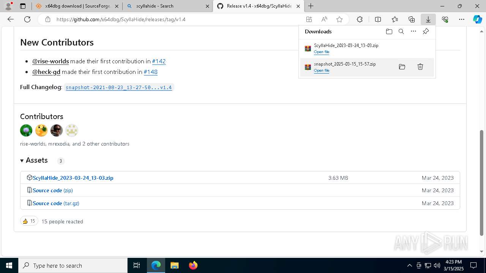
Task: Open fourth contributor pixel avatar
Action: click(x=72, y=130)
